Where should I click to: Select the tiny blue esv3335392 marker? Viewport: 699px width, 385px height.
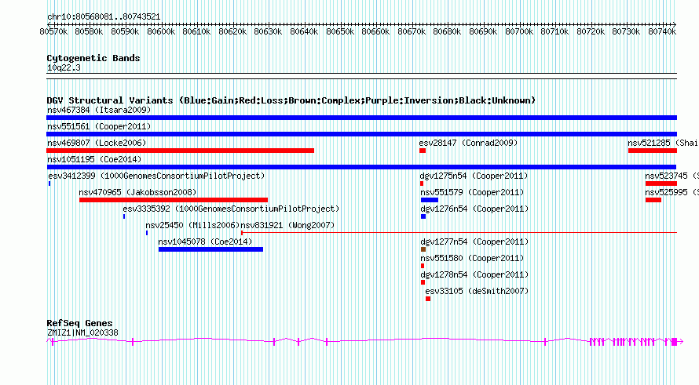tap(124, 216)
